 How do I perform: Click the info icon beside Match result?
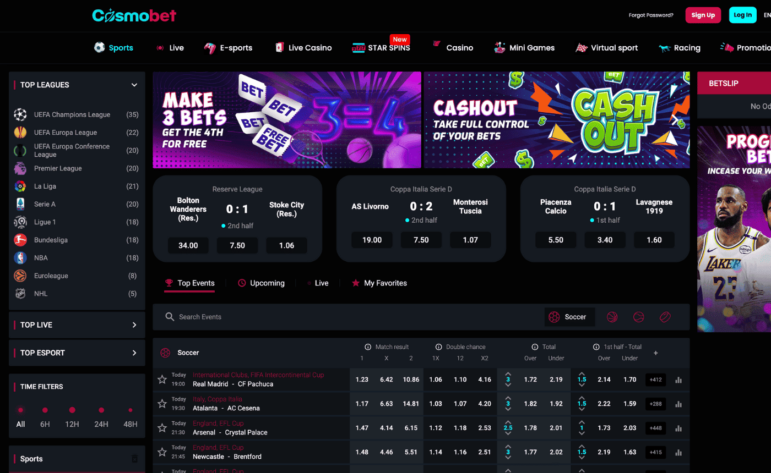pos(368,347)
